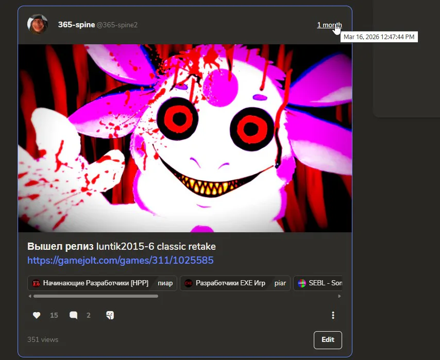Open the SEBL rainbow community icon
The width and height of the screenshot is (440, 360).
pos(301,283)
